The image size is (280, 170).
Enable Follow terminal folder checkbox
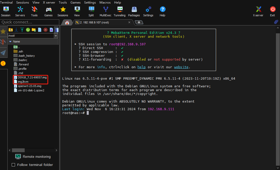[13, 165]
